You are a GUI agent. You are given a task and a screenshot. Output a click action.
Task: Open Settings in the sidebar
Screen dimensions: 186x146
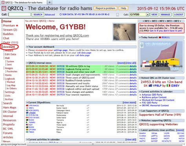[10, 92]
